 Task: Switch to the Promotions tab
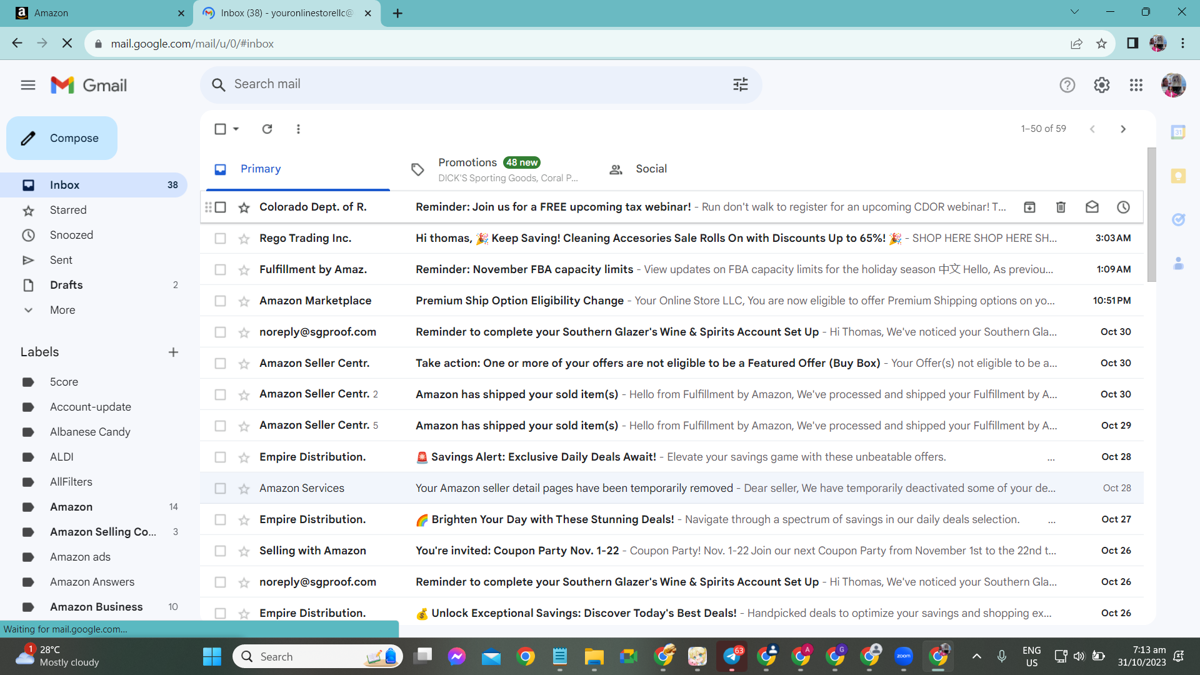[x=494, y=169]
